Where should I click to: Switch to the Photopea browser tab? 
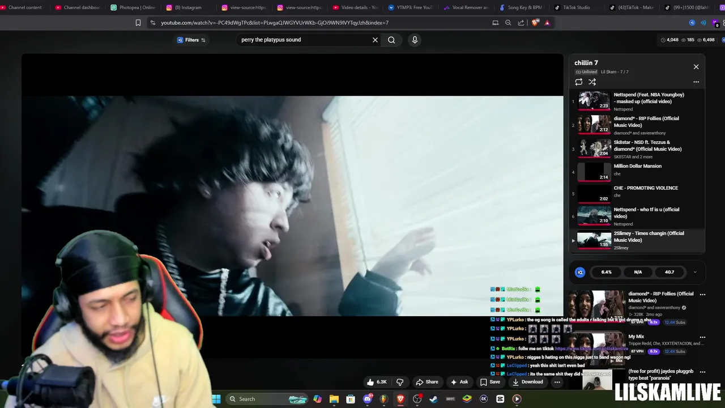click(x=133, y=7)
